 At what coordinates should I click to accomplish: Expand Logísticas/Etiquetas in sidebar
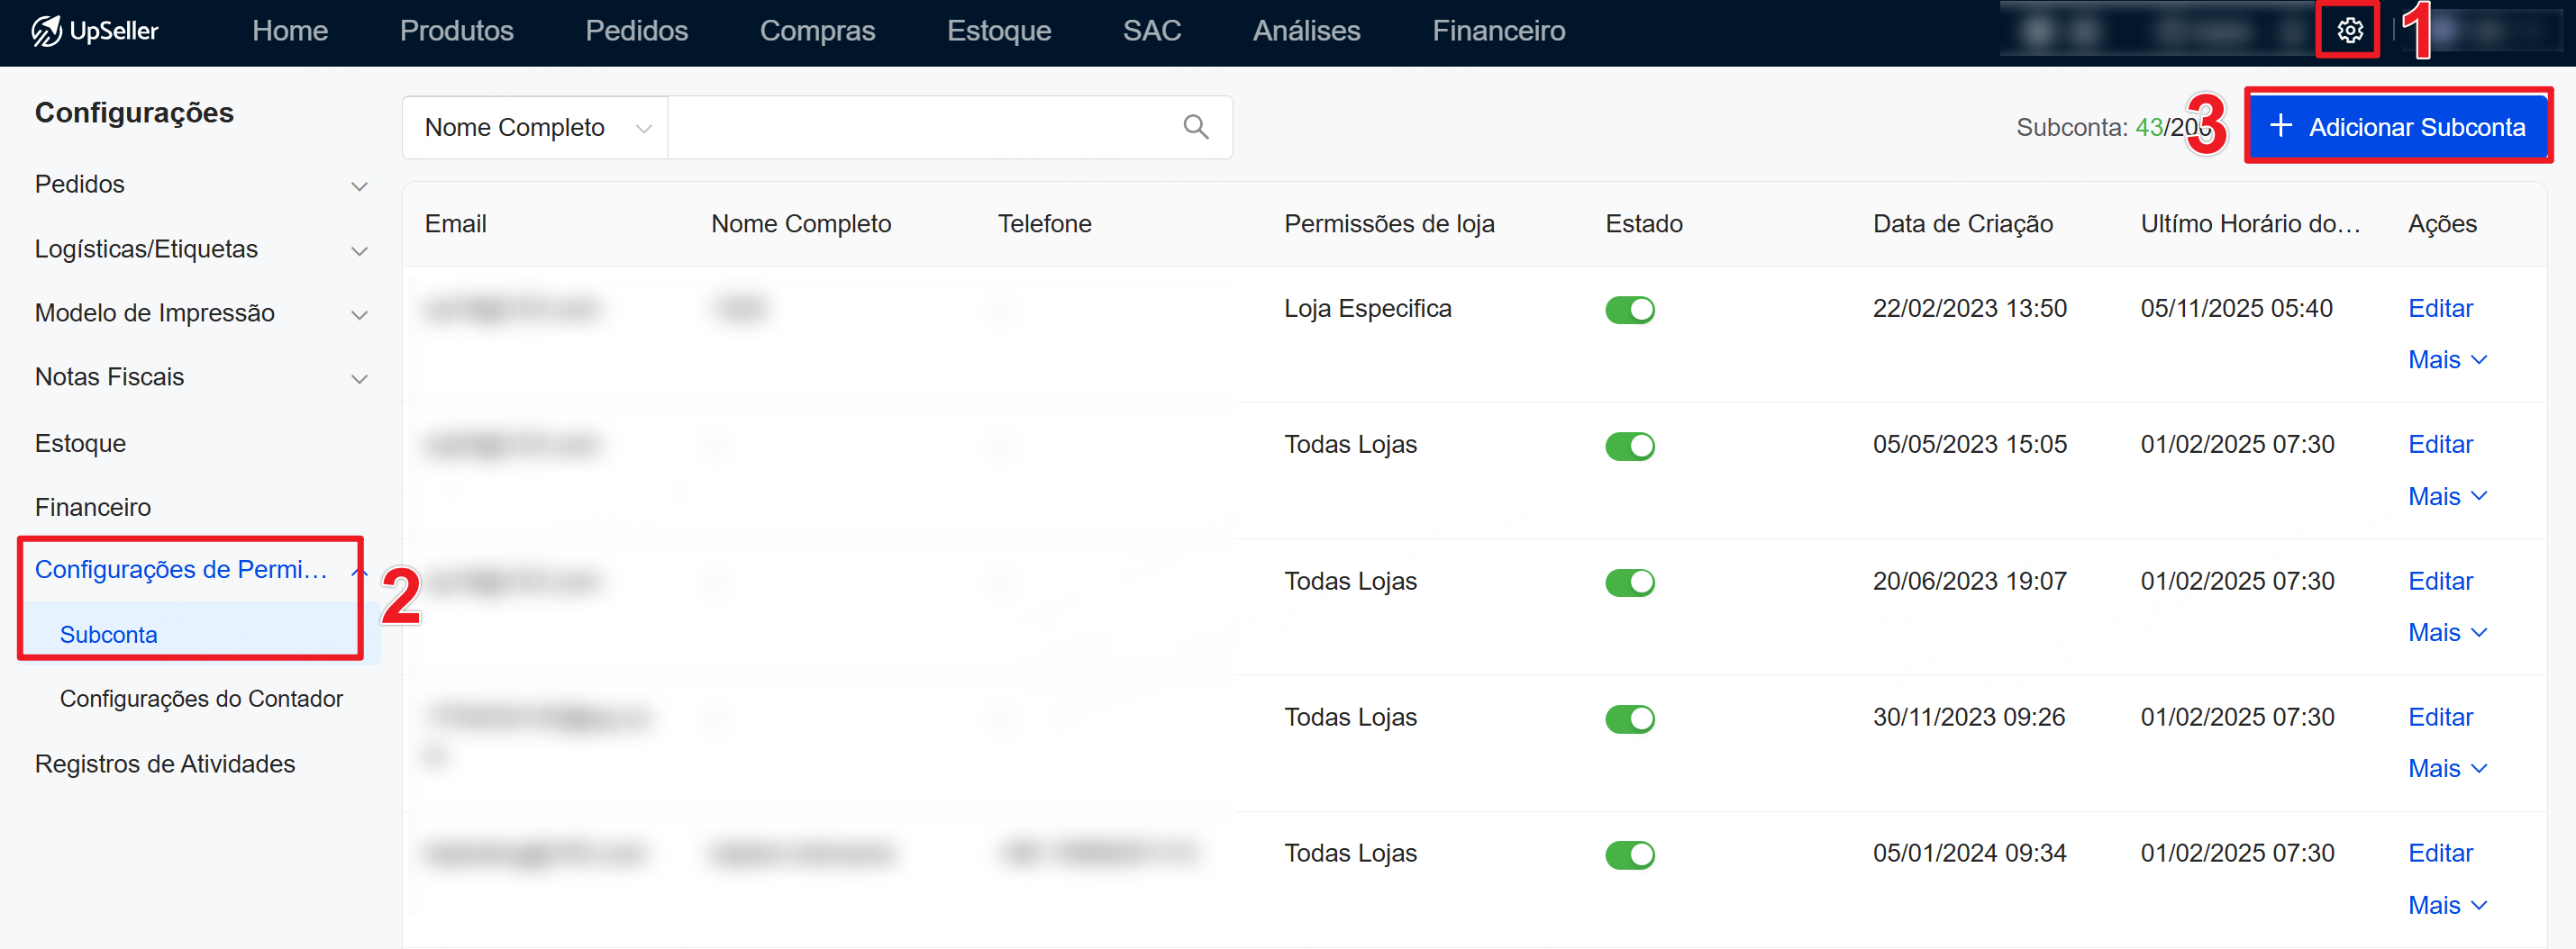[200, 249]
